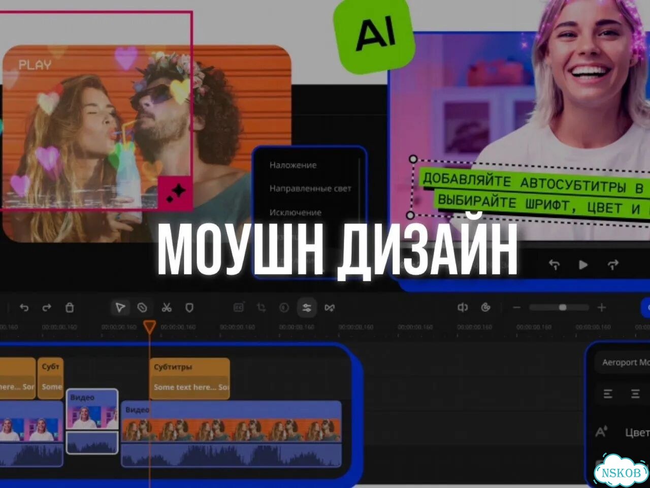Click the ДОБАВЛЯЙТЕ АВТОСУБТИТРЫ subtitle text
The height and width of the screenshot is (488, 650).
point(533,183)
